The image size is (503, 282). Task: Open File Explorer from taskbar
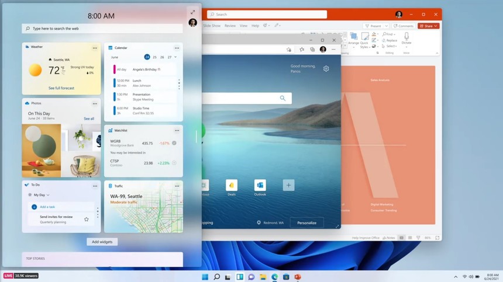263,277
